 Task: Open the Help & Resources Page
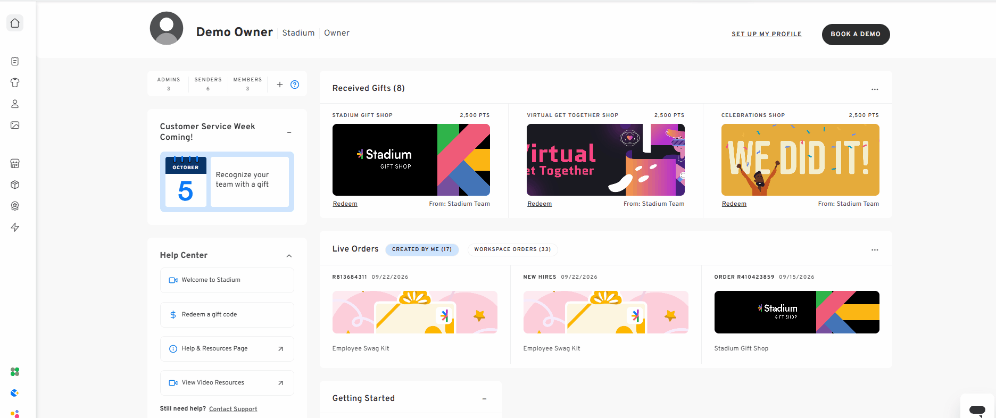tap(227, 349)
